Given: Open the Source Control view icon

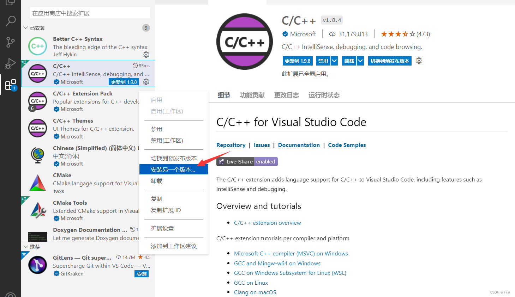Looking at the screenshot, I should click(x=11, y=42).
